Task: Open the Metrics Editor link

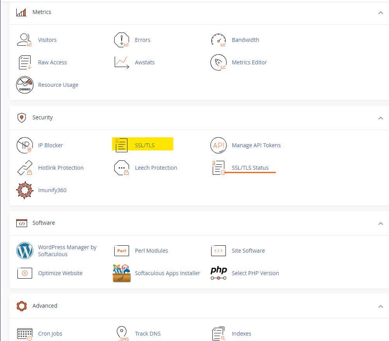Action: (250, 62)
